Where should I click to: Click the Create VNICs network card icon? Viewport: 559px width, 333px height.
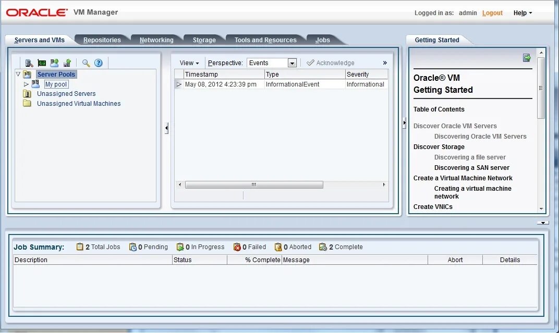click(x=42, y=63)
